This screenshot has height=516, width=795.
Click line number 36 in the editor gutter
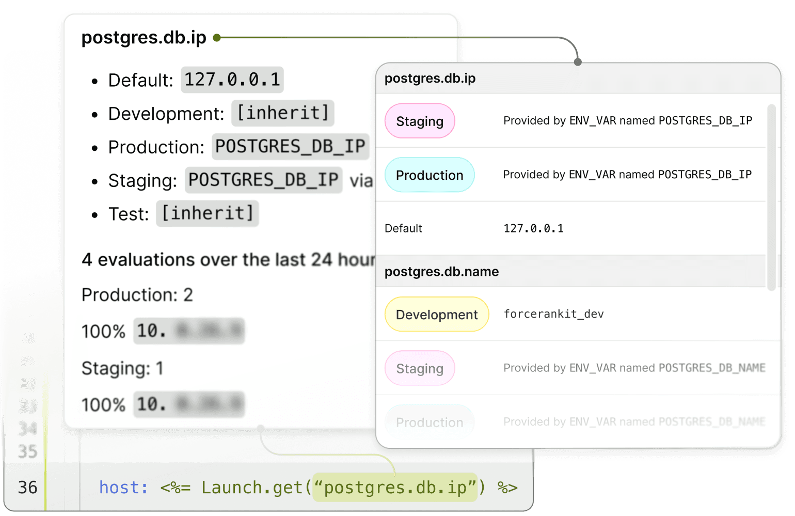[28, 487]
